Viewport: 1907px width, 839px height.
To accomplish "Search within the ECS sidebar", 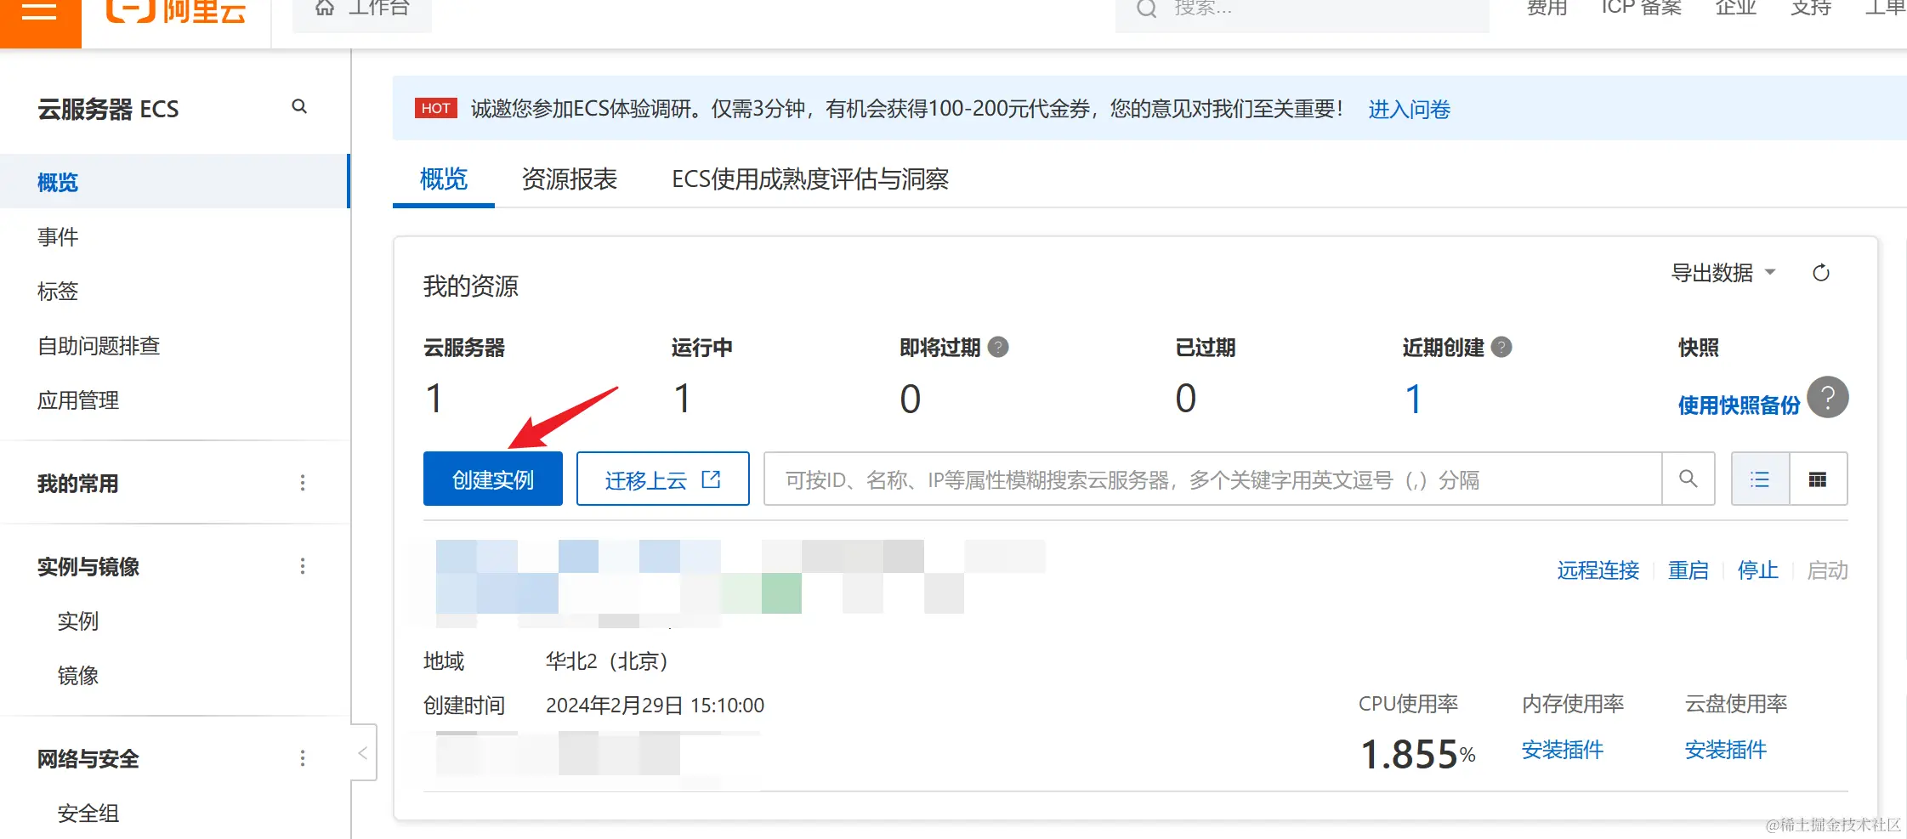I will click(x=299, y=107).
